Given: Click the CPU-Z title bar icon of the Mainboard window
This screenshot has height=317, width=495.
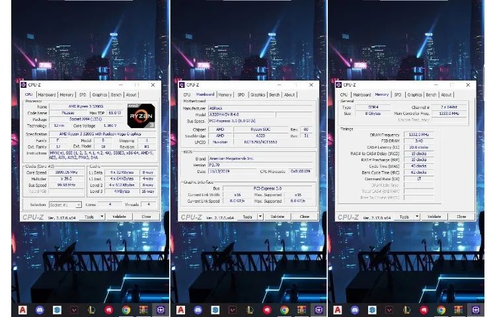Looking at the screenshot, I should point(182,85).
